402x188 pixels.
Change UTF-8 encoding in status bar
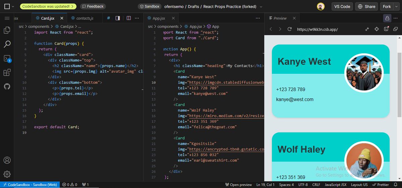click(303, 185)
